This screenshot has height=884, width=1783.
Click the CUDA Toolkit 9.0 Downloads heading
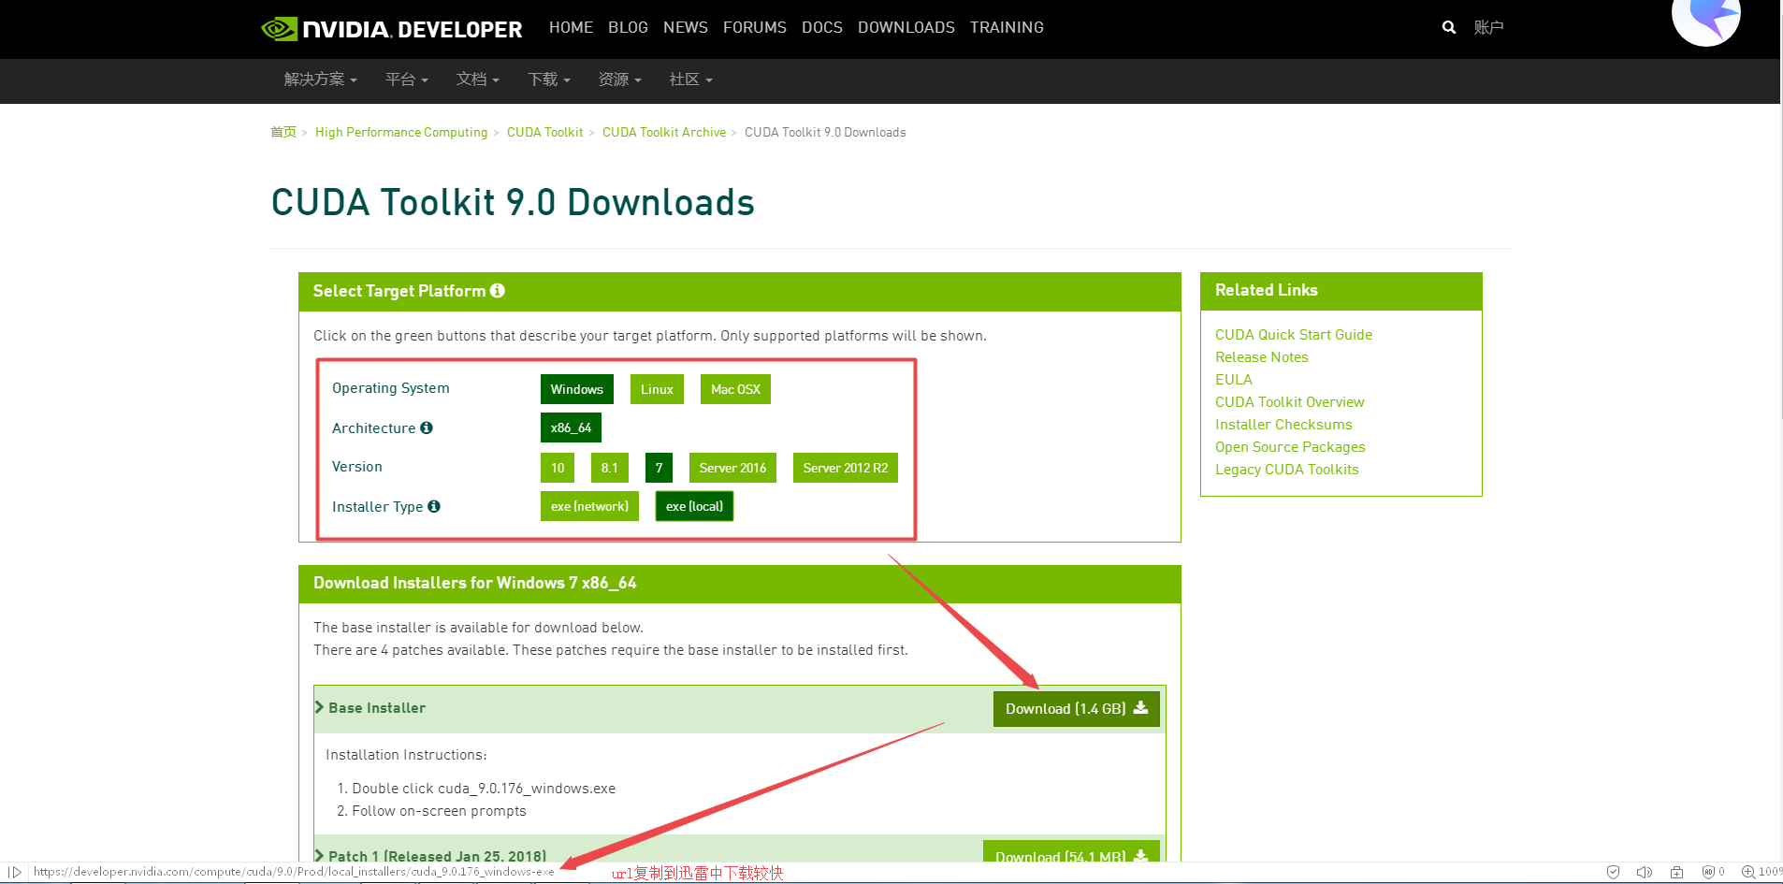click(513, 202)
